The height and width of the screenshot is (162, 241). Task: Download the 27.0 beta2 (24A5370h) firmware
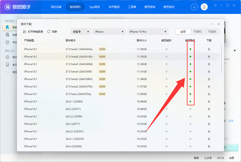[209, 86]
